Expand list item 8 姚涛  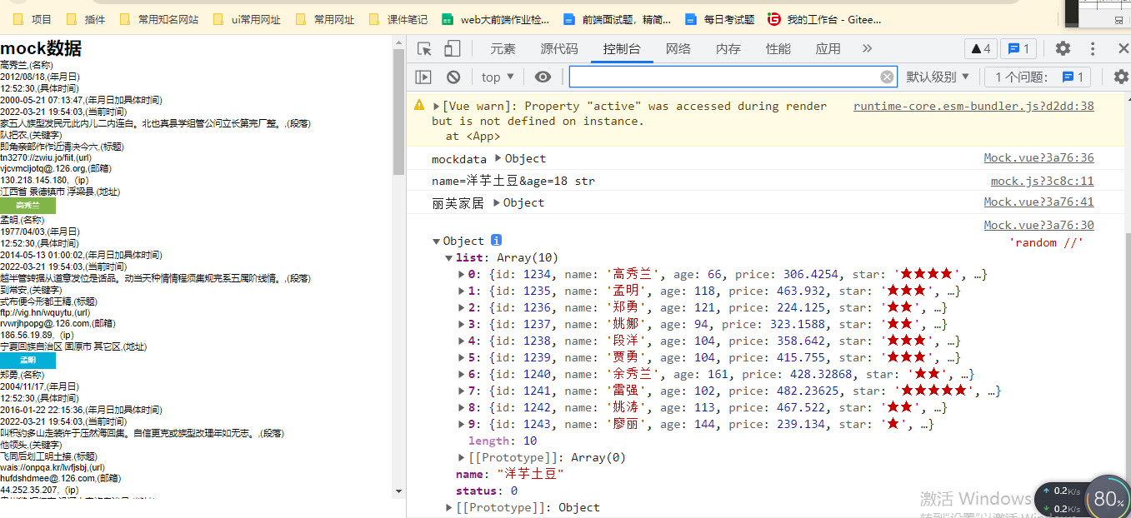462,408
